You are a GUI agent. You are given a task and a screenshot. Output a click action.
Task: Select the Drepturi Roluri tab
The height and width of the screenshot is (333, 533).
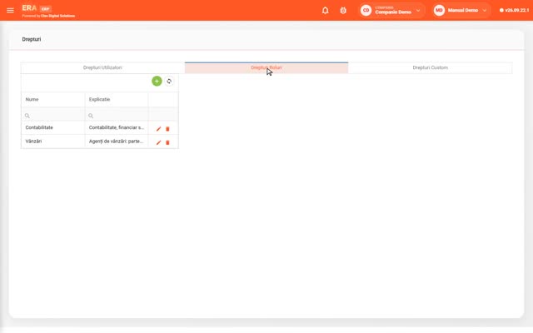266,67
